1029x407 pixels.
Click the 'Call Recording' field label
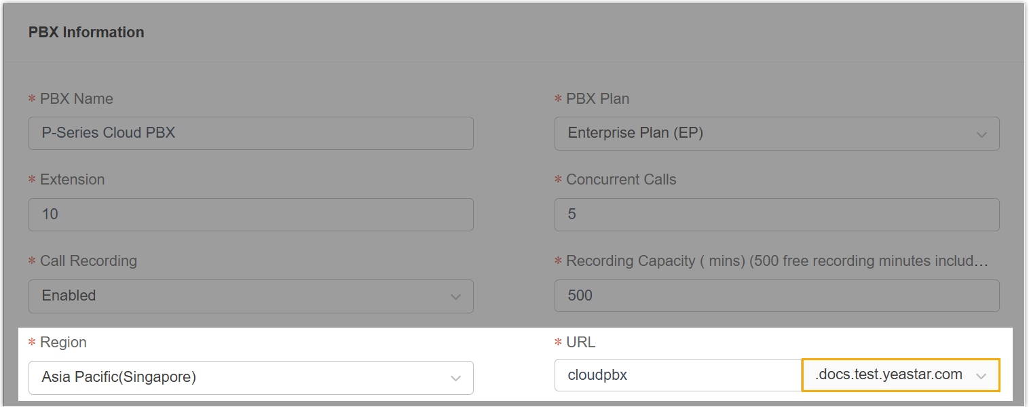[x=88, y=261]
